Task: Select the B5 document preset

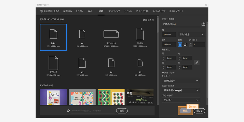Action: (x=140, y=66)
